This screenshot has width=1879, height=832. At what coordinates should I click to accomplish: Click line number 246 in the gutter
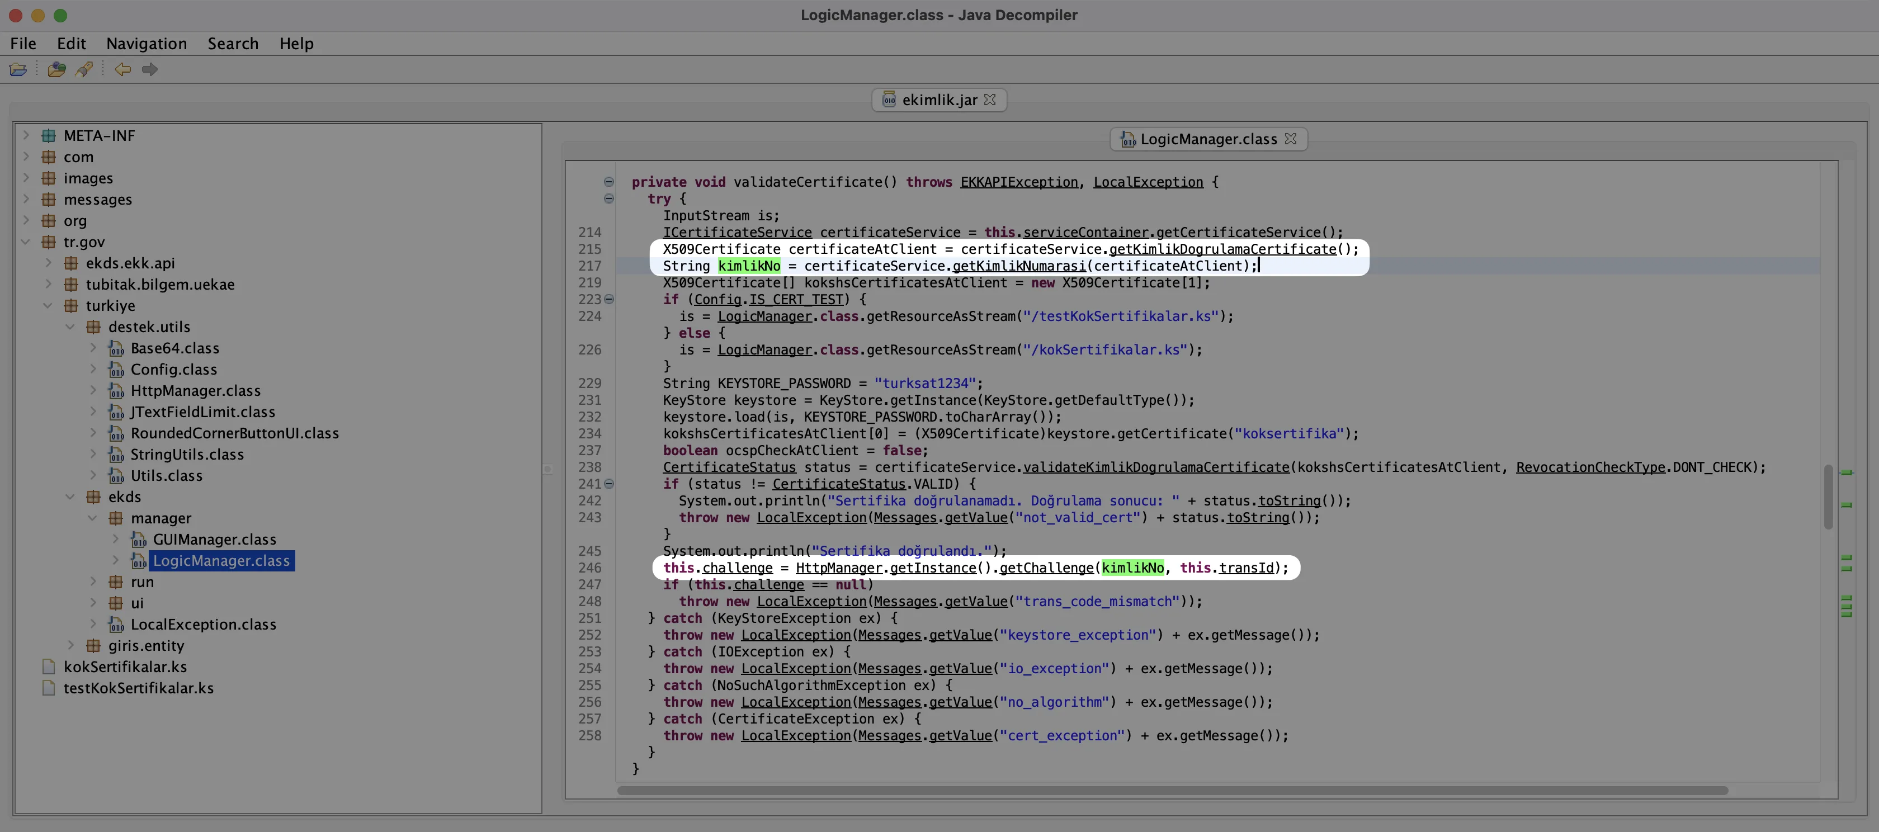(589, 568)
